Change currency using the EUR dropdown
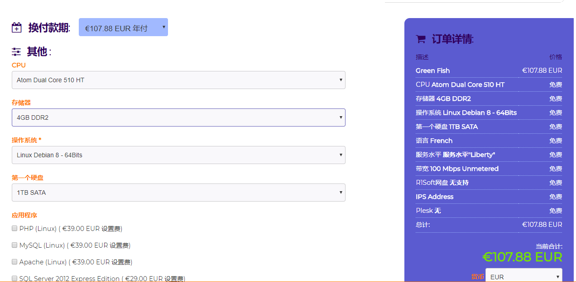This screenshot has width=576, height=282. (x=523, y=276)
